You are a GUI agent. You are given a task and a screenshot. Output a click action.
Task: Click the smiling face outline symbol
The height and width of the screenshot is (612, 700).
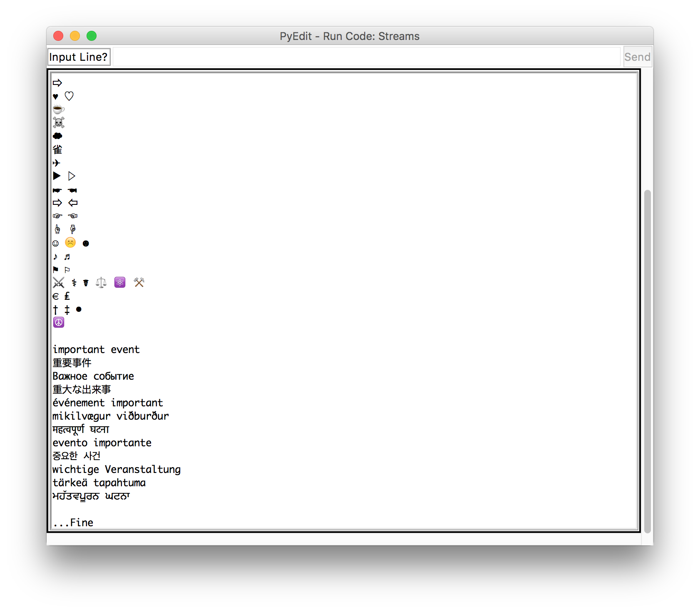[x=56, y=243]
